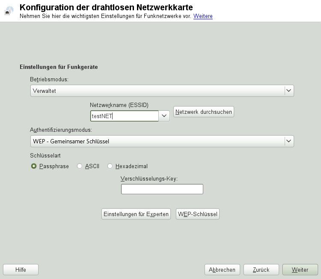
Task: Open the Authentifizierungsmodus dropdown
Action: click(x=162, y=141)
